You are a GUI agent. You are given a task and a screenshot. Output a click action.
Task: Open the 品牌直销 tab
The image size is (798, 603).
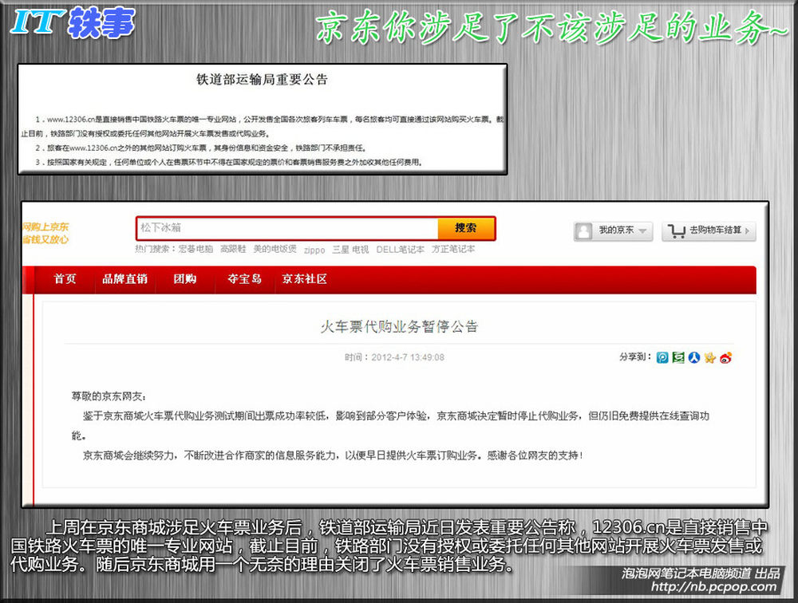(x=124, y=279)
